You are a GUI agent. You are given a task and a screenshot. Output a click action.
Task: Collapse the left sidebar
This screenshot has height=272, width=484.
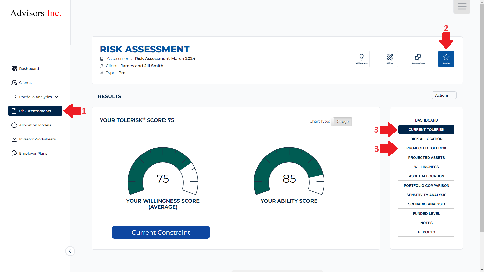(x=70, y=251)
